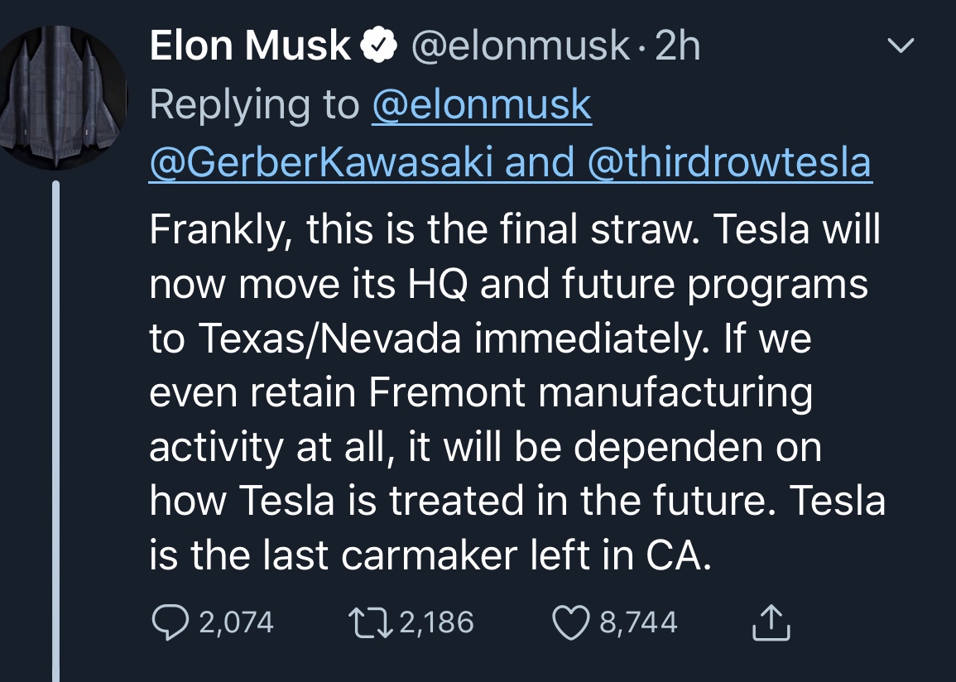Screen dimensions: 956x682
Task: Tap the reply speech bubble icon
Action: [x=171, y=622]
